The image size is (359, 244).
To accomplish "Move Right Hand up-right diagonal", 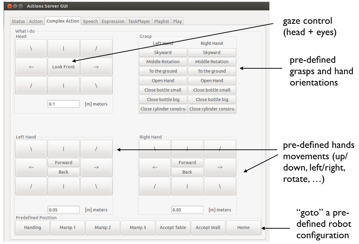I will [x=220, y=149].
